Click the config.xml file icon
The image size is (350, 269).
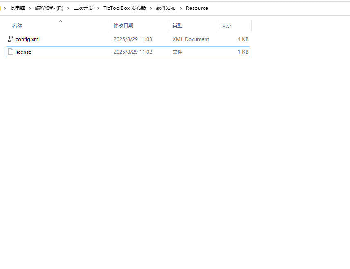11,39
